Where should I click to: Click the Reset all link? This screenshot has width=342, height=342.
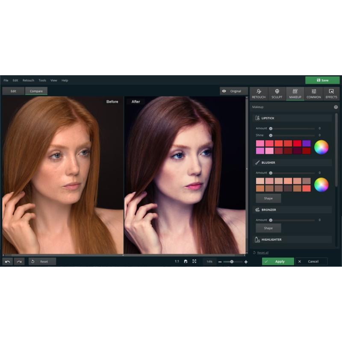click(262, 253)
